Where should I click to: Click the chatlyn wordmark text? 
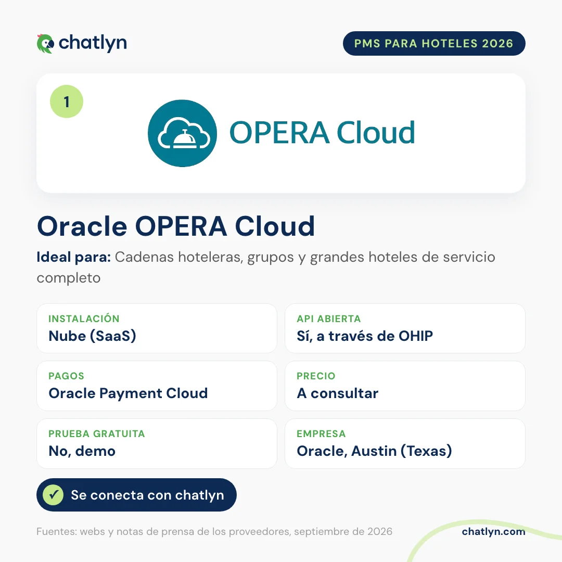coord(93,43)
